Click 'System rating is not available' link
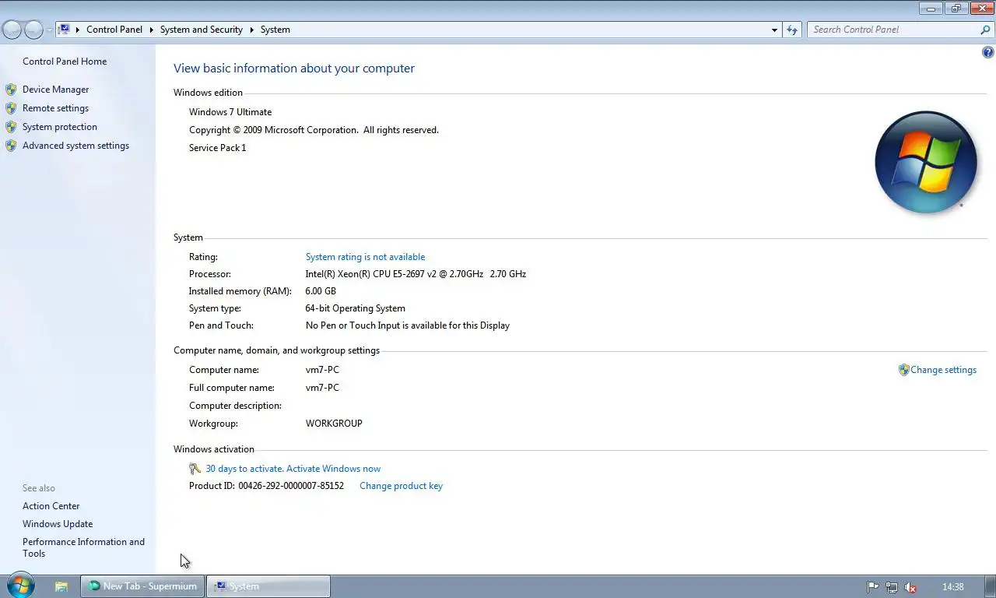This screenshot has width=996, height=598. (x=365, y=257)
